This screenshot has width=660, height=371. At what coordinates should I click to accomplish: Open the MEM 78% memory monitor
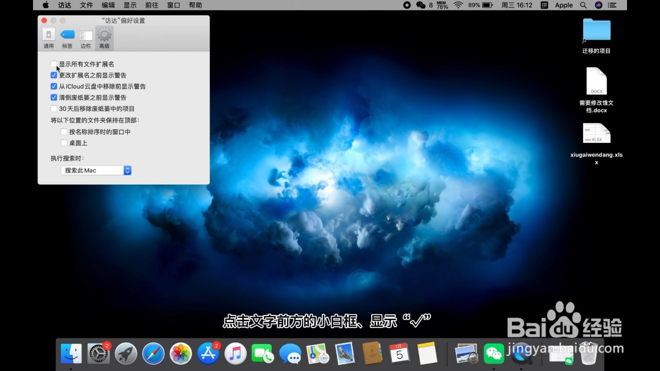pyautogui.click(x=442, y=5)
